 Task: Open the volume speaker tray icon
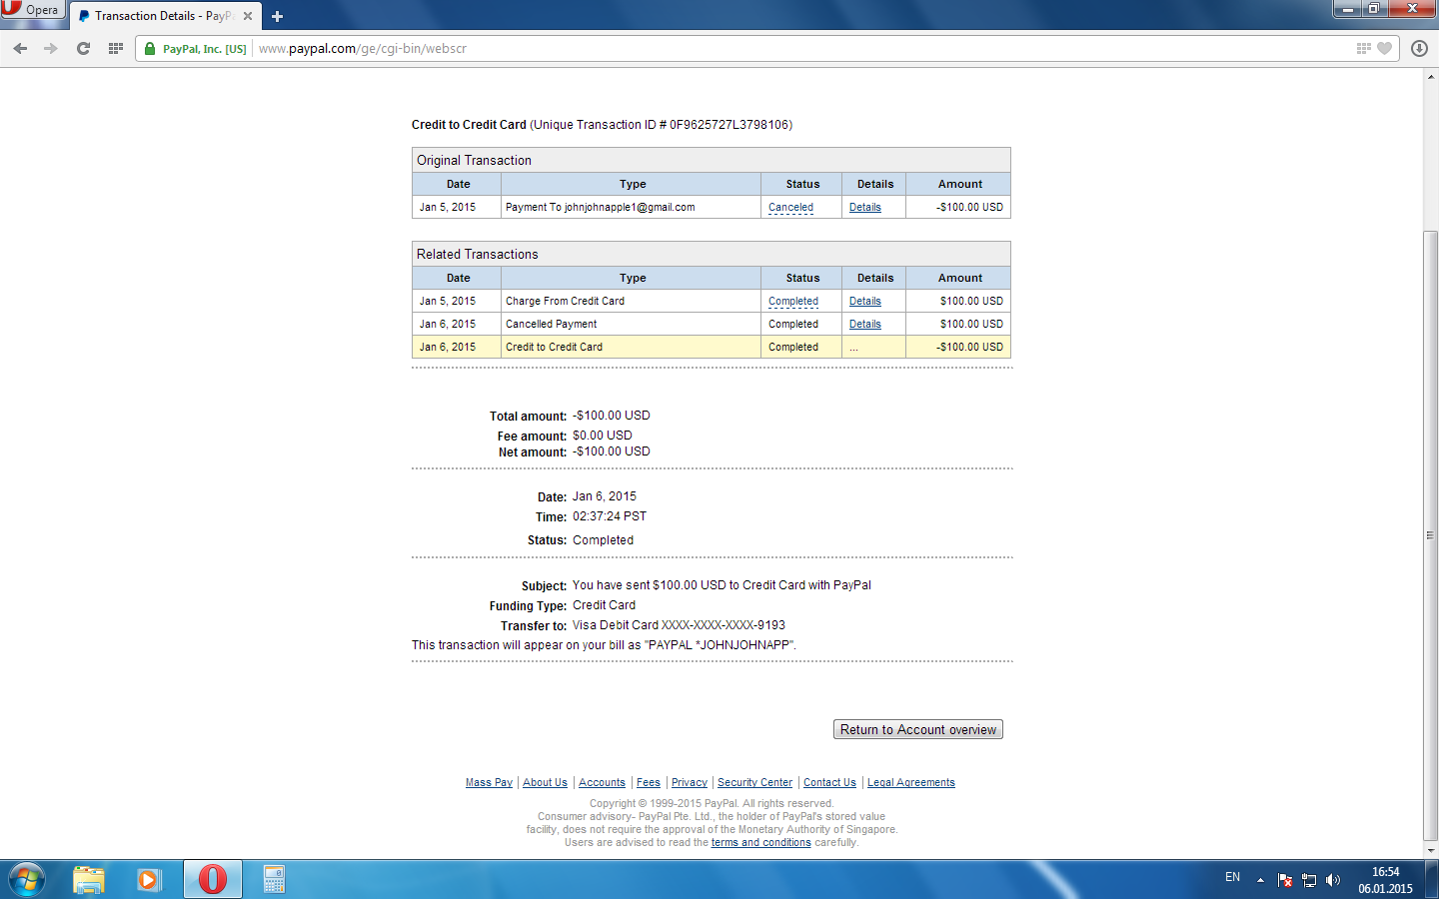tap(1333, 880)
